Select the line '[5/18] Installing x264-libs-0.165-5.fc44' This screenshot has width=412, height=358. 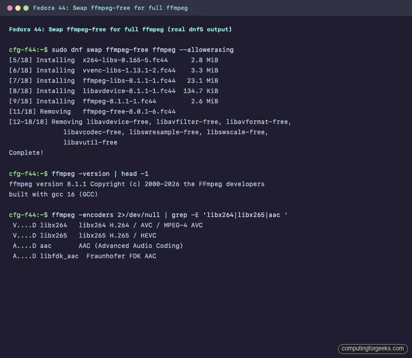click(x=113, y=60)
